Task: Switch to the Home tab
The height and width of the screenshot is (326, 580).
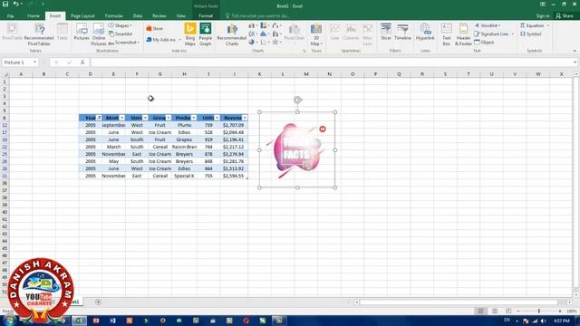Action: [x=34, y=16]
